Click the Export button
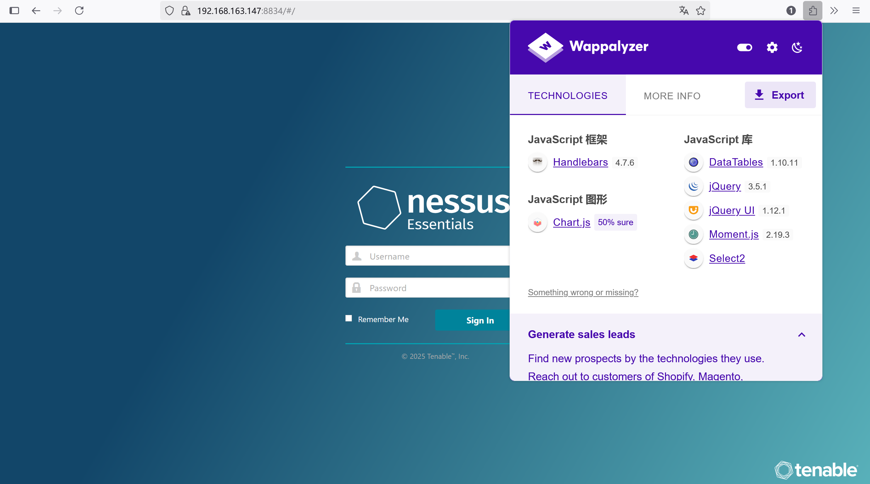Viewport: 870px width, 484px height. coord(780,95)
